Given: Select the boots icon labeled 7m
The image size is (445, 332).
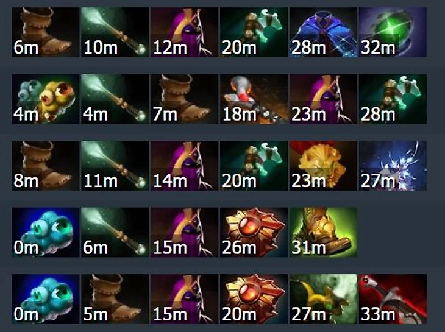Looking at the screenshot, I should pyautogui.click(x=184, y=99).
